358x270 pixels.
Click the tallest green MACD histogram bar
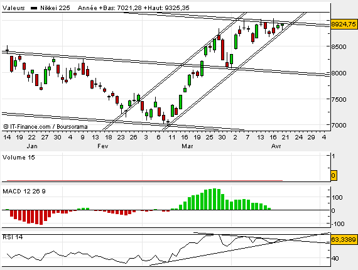[x=214, y=199]
